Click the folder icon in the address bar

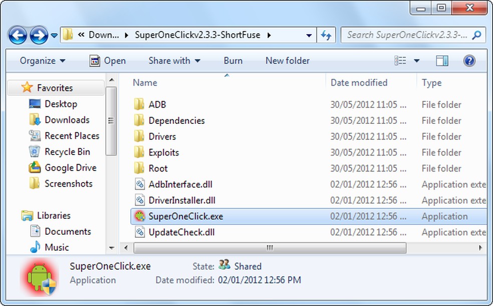click(x=68, y=35)
